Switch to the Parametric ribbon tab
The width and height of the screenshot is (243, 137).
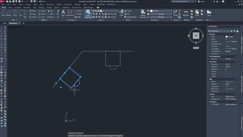tap(27, 7)
